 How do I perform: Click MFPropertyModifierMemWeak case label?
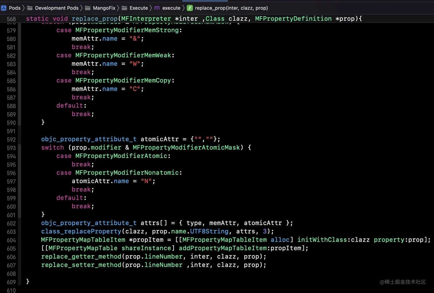(x=123, y=55)
